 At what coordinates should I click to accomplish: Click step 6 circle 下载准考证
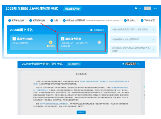pyautogui.click(x=142, y=20)
